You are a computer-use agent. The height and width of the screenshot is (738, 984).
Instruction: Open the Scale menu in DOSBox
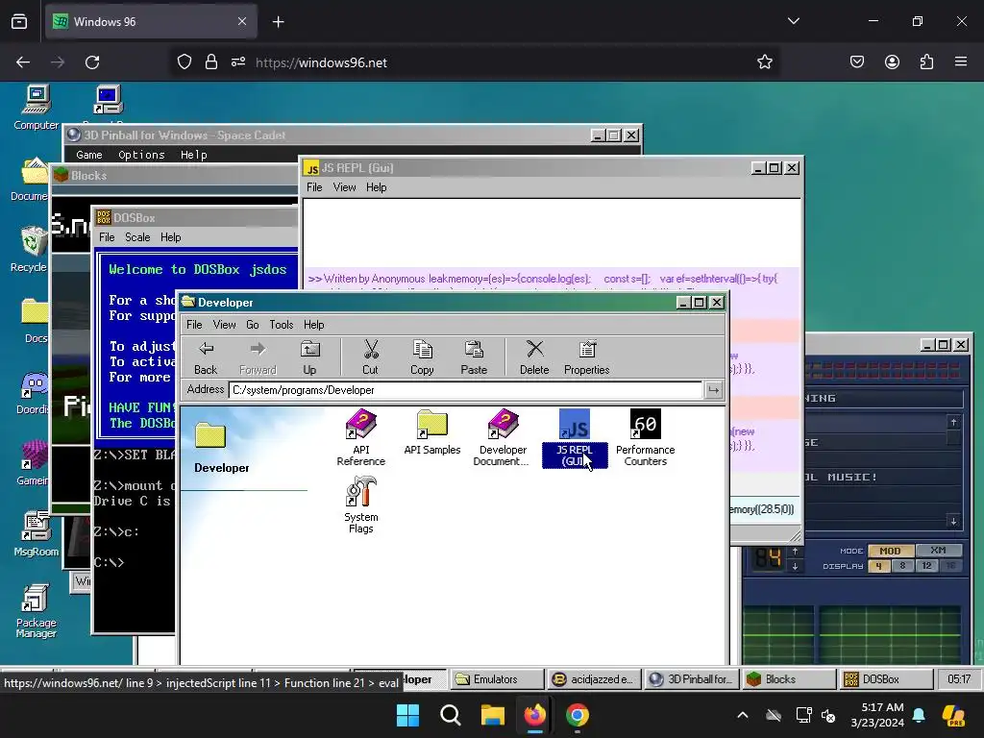[136, 237]
